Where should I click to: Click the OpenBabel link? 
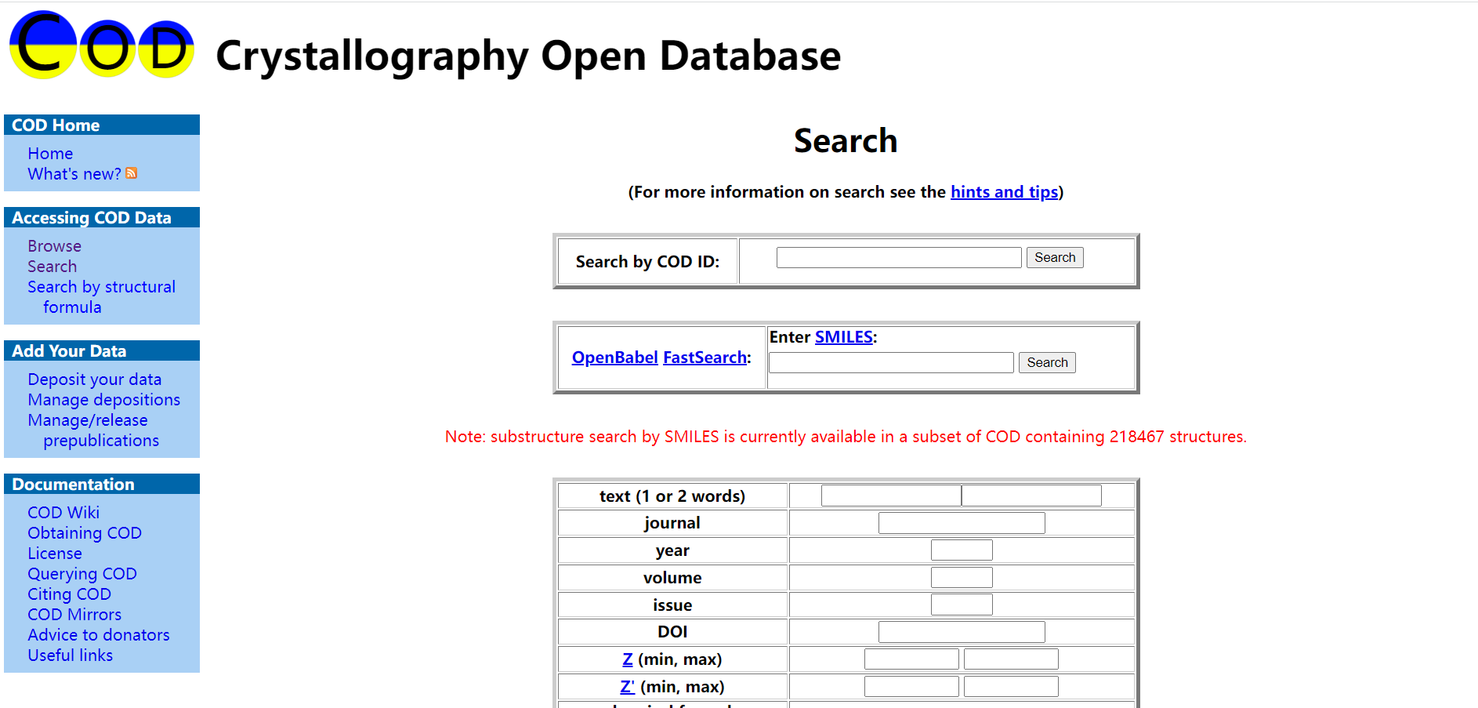click(614, 357)
